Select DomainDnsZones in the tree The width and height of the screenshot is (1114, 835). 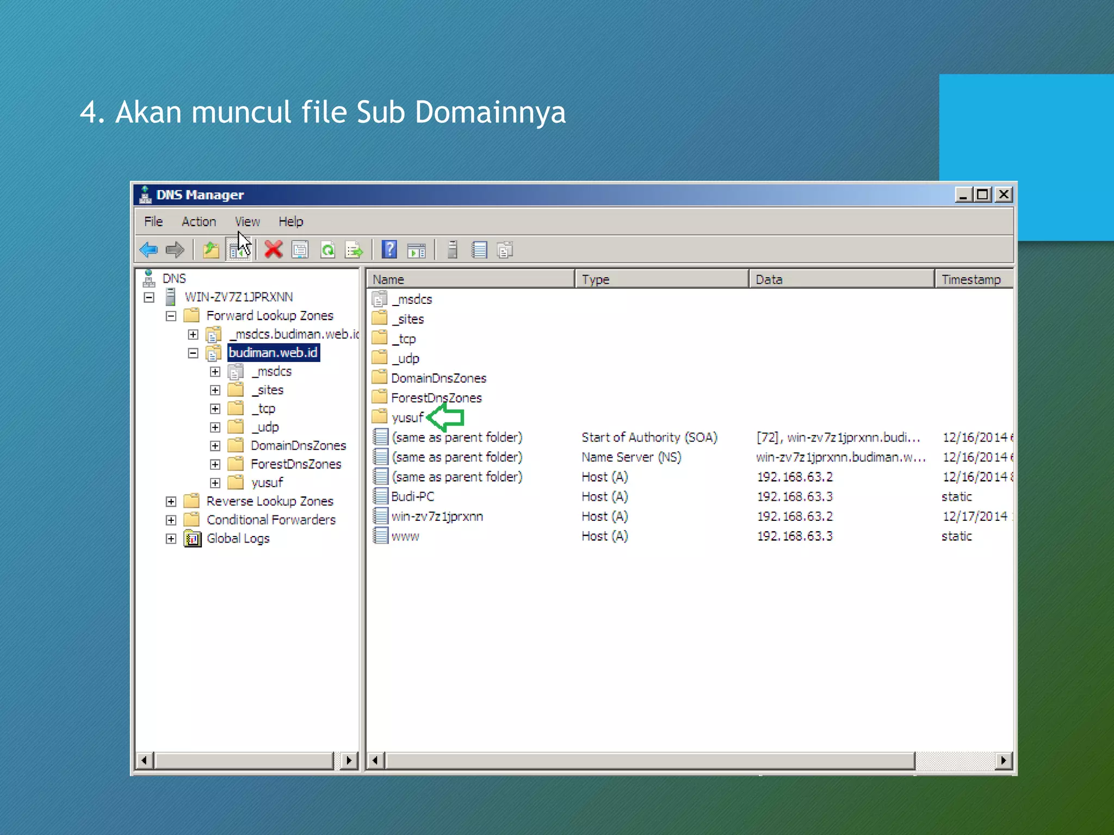298,446
